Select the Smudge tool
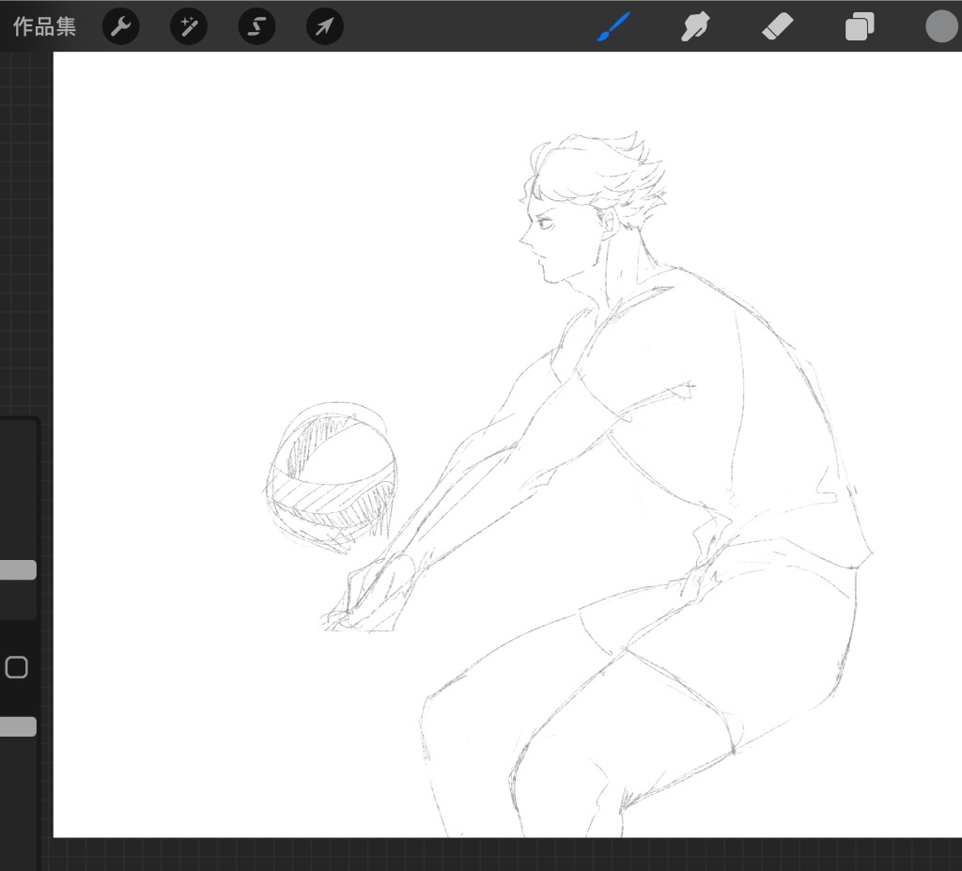 tap(695, 26)
